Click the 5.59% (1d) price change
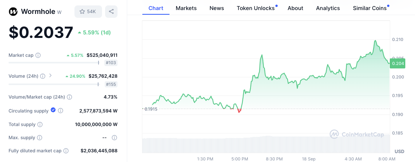 tap(94, 32)
